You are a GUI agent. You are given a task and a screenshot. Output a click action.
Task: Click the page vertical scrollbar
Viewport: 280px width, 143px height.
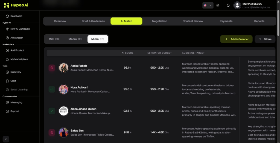278,23
